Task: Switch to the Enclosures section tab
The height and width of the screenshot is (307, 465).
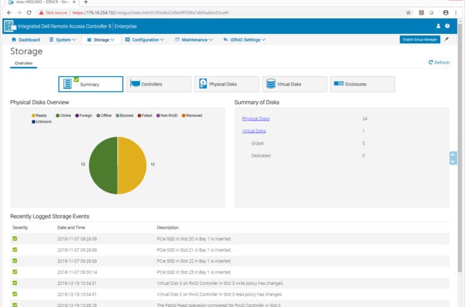Action: tap(362, 84)
